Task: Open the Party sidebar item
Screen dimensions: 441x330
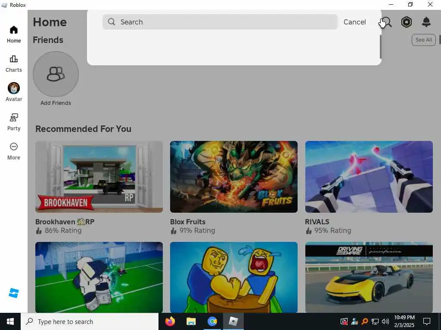Action: 14,122
